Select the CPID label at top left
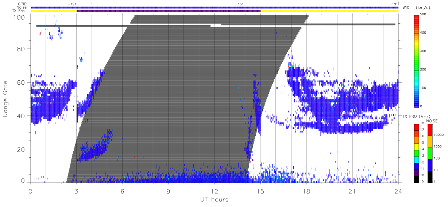This screenshot has width=448, height=207. [23, 4]
